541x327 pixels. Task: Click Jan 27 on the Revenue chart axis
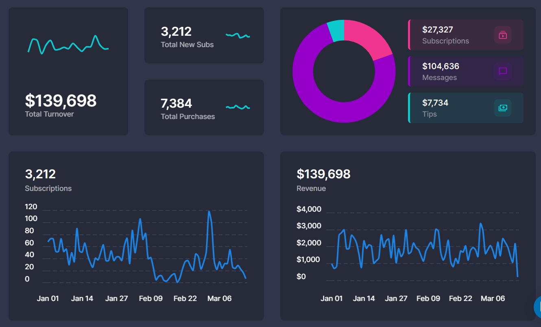(396, 299)
